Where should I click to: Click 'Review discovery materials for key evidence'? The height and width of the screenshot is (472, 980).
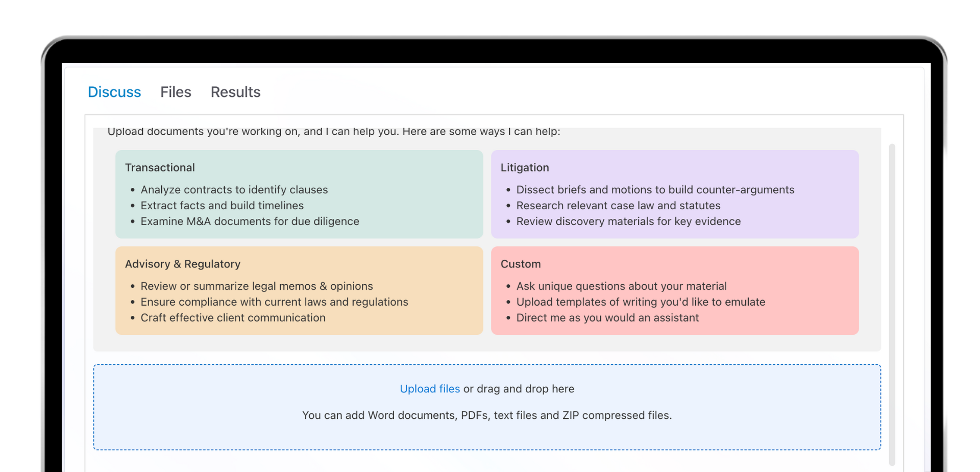628,221
